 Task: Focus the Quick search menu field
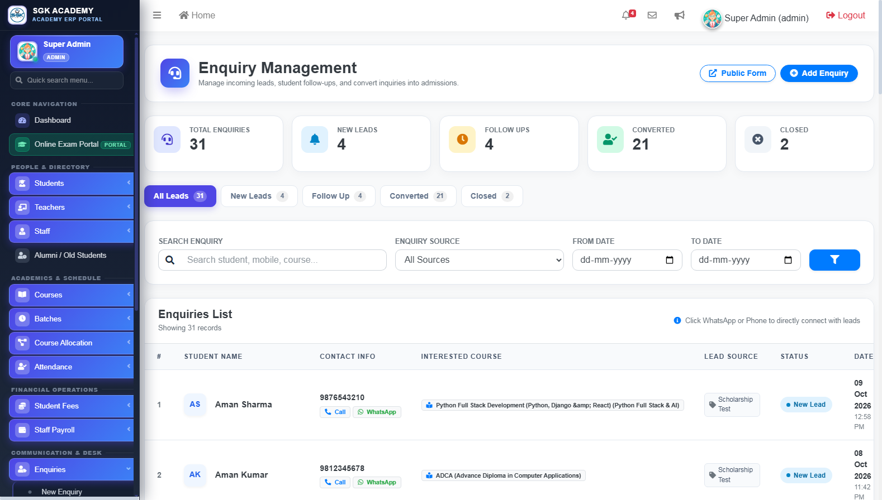(x=67, y=80)
